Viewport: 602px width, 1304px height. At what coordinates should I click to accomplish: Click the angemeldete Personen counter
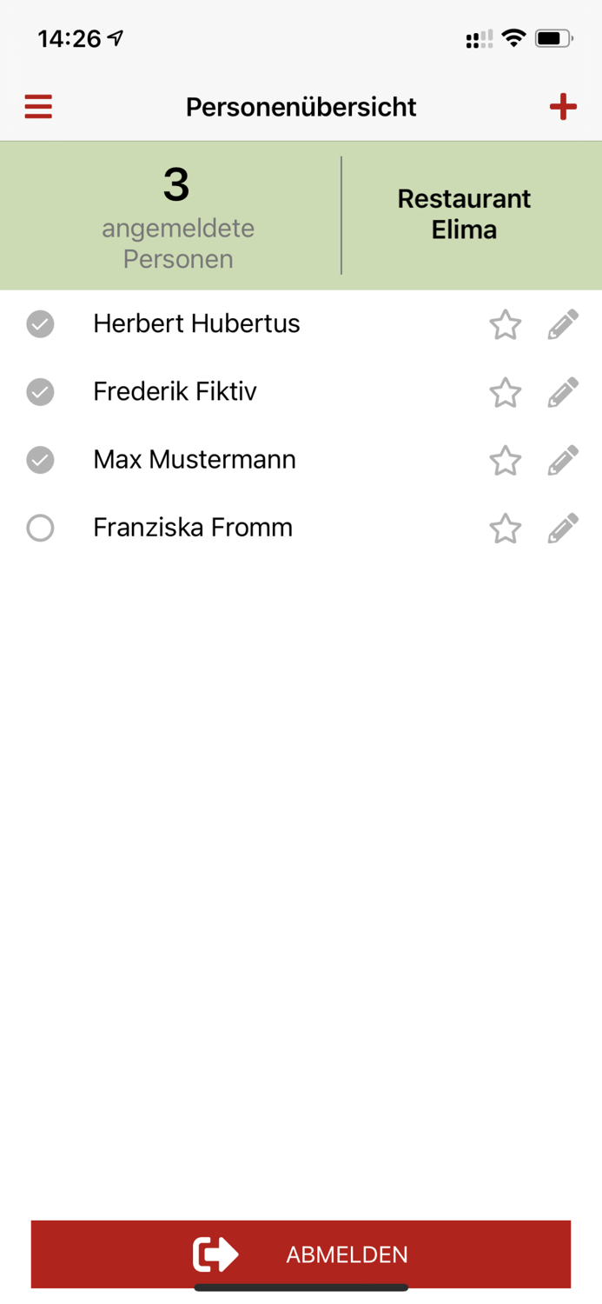pos(177,215)
